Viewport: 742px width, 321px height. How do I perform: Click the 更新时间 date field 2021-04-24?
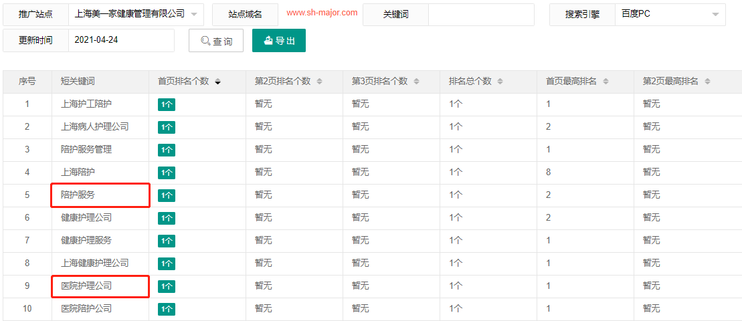coord(121,40)
